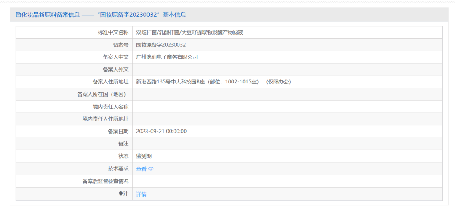The width and height of the screenshot is (455, 210).
Task: Click the filing number value 国妆原备字20230032
Action: coord(161,45)
